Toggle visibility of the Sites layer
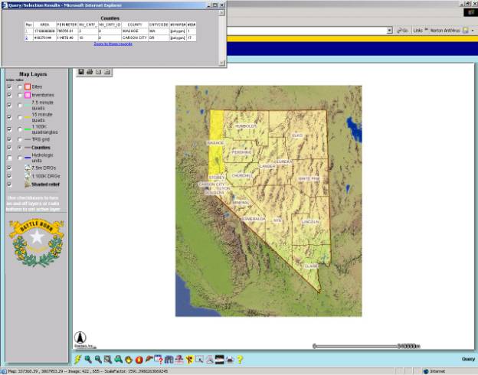This screenshot has width=478, height=375. 9,87
